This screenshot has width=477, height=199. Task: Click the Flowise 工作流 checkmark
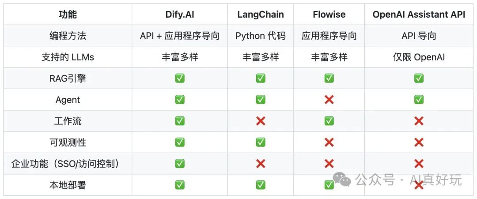click(x=329, y=121)
